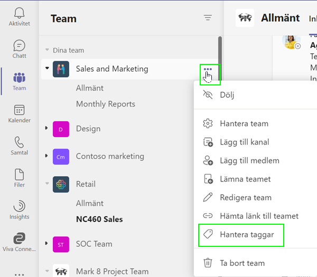Click the Retail team avatar
The image size is (317, 277).
coord(61,184)
